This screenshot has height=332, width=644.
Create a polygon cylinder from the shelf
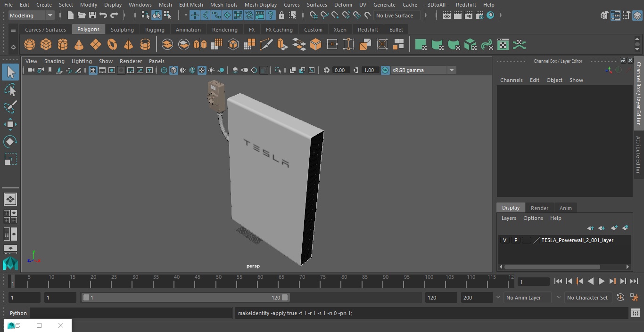(x=63, y=45)
